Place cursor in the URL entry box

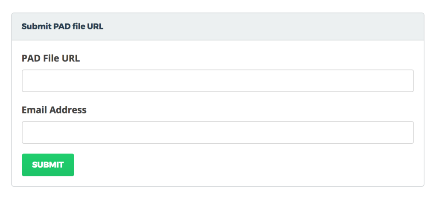click(218, 81)
